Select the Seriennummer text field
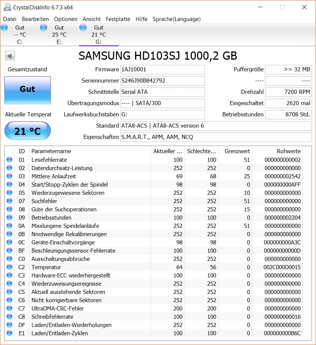This screenshot has height=345, width=316. pos(162,81)
